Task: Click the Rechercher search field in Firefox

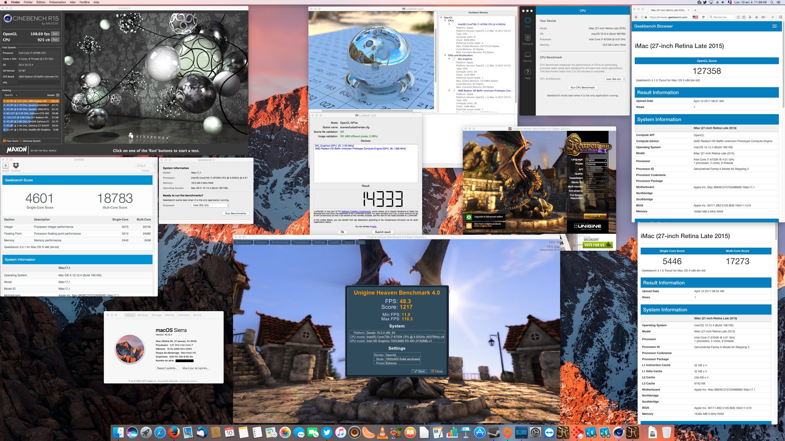Action: pyautogui.click(x=721, y=17)
